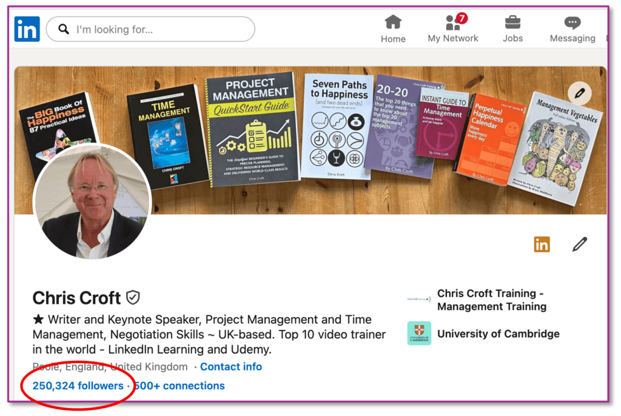This screenshot has width=621, height=416.
Task: Click the Project Management QuickStart Guide book cover
Action: tap(253, 129)
